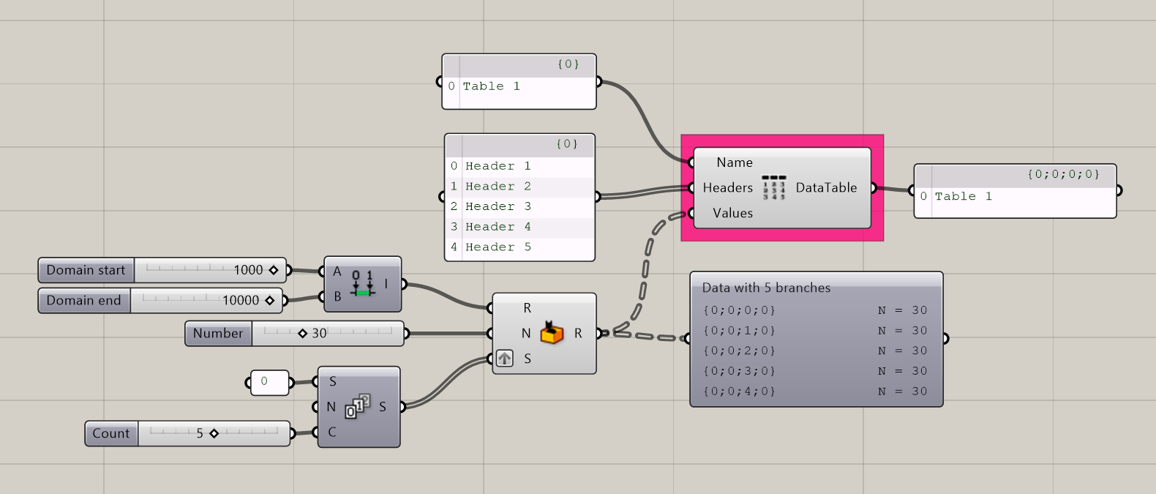Select the Header 3 row in panel
This screenshot has width=1156, height=494.
(498, 206)
